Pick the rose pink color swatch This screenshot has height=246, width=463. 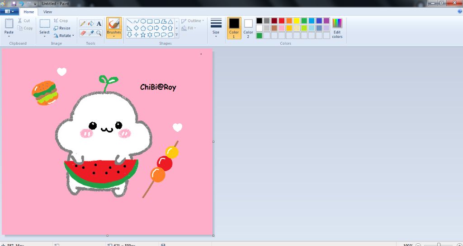click(x=282, y=28)
